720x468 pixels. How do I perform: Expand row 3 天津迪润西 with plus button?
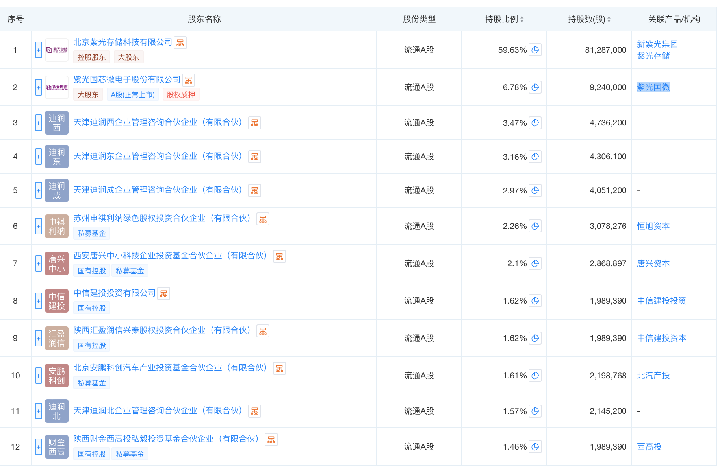click(x=39, y=123)
